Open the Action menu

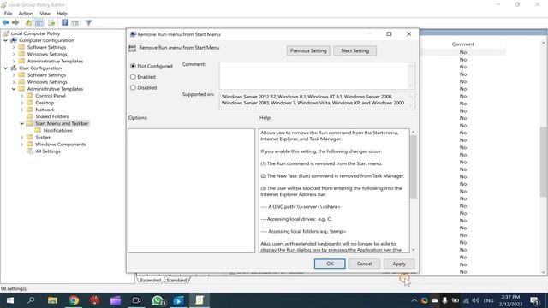tap(26, 14)
